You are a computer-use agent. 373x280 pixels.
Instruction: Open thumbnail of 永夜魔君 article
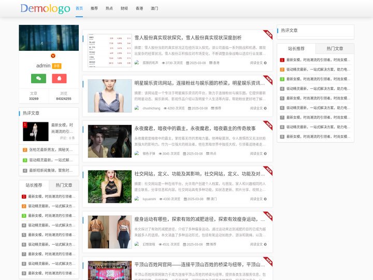[x=110, y=141]
